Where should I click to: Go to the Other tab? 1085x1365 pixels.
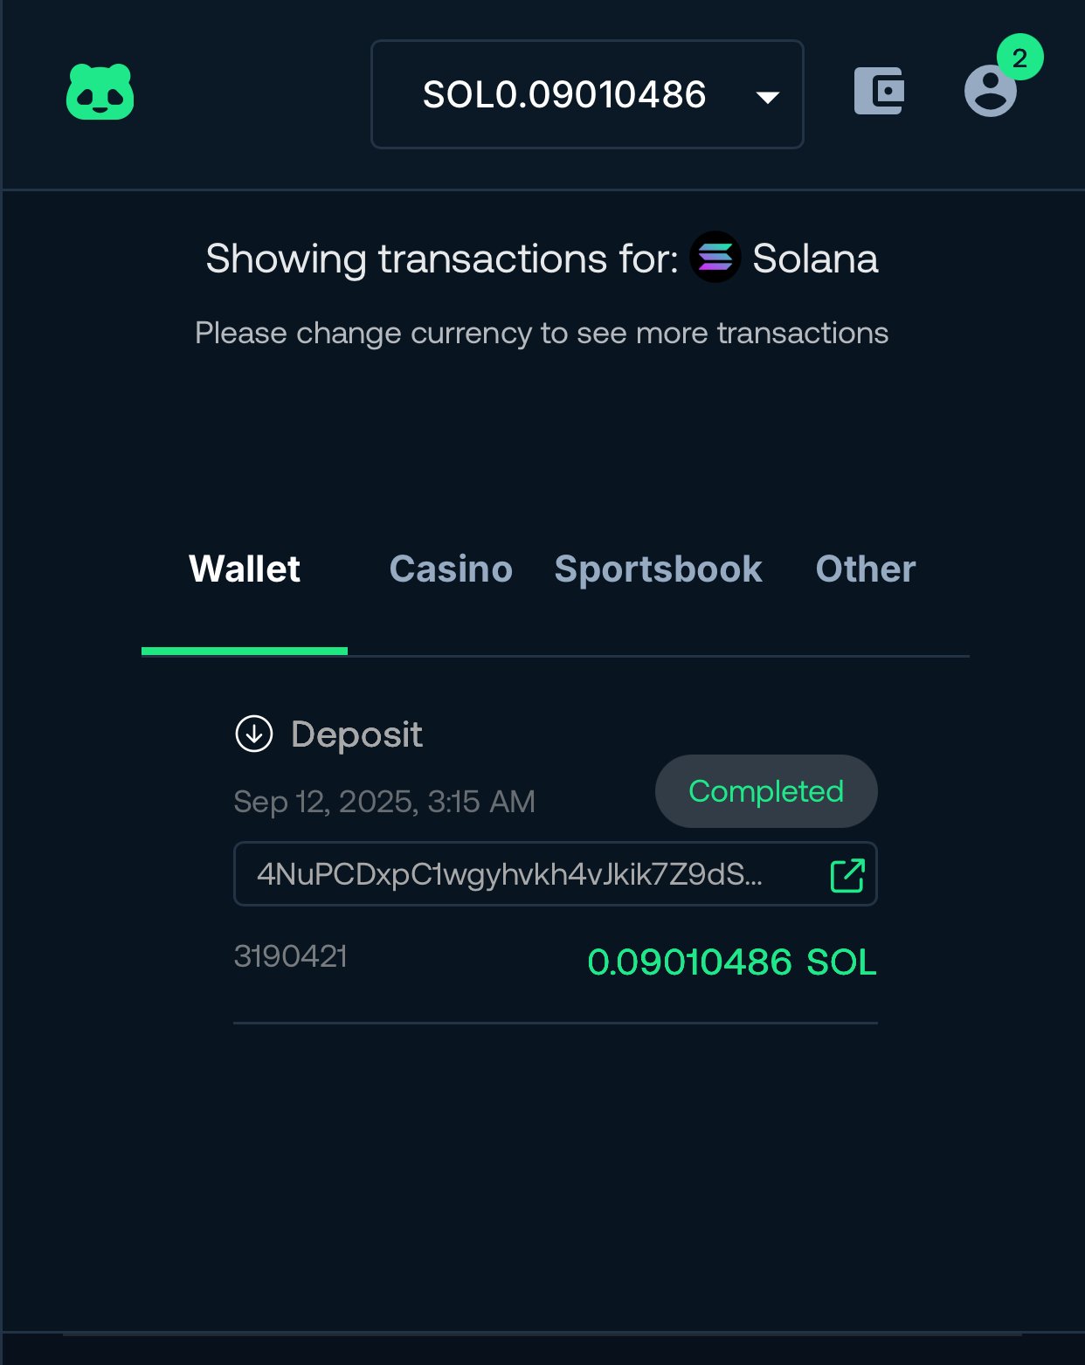pyautogui.click(x=865, y=569)
